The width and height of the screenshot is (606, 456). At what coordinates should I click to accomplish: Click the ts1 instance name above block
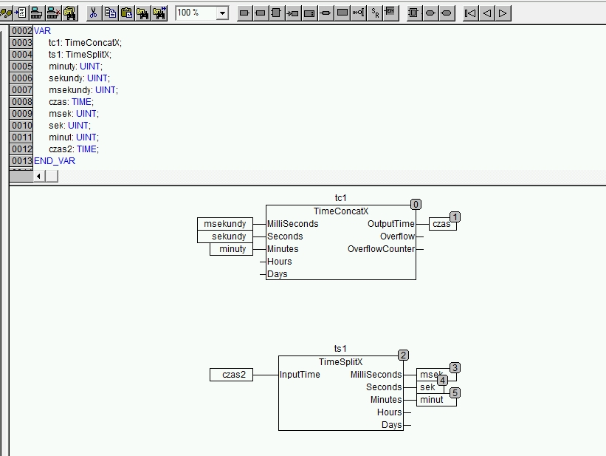click(340, 349)
